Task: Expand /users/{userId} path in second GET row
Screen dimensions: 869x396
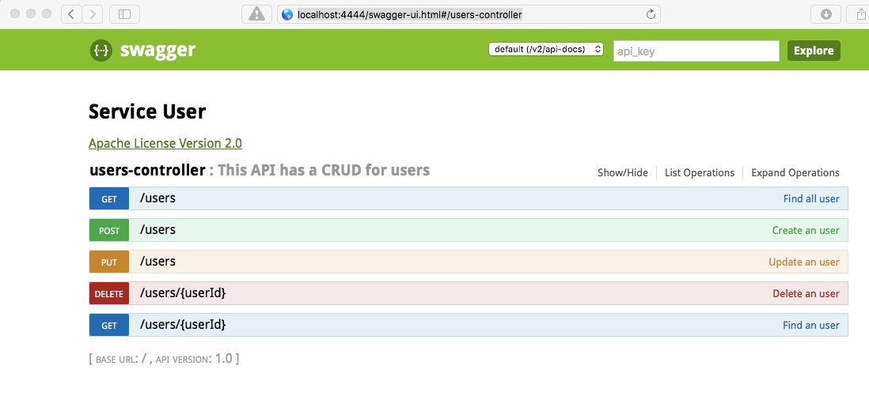Action: pyautogui.click(x=183, y=325)
